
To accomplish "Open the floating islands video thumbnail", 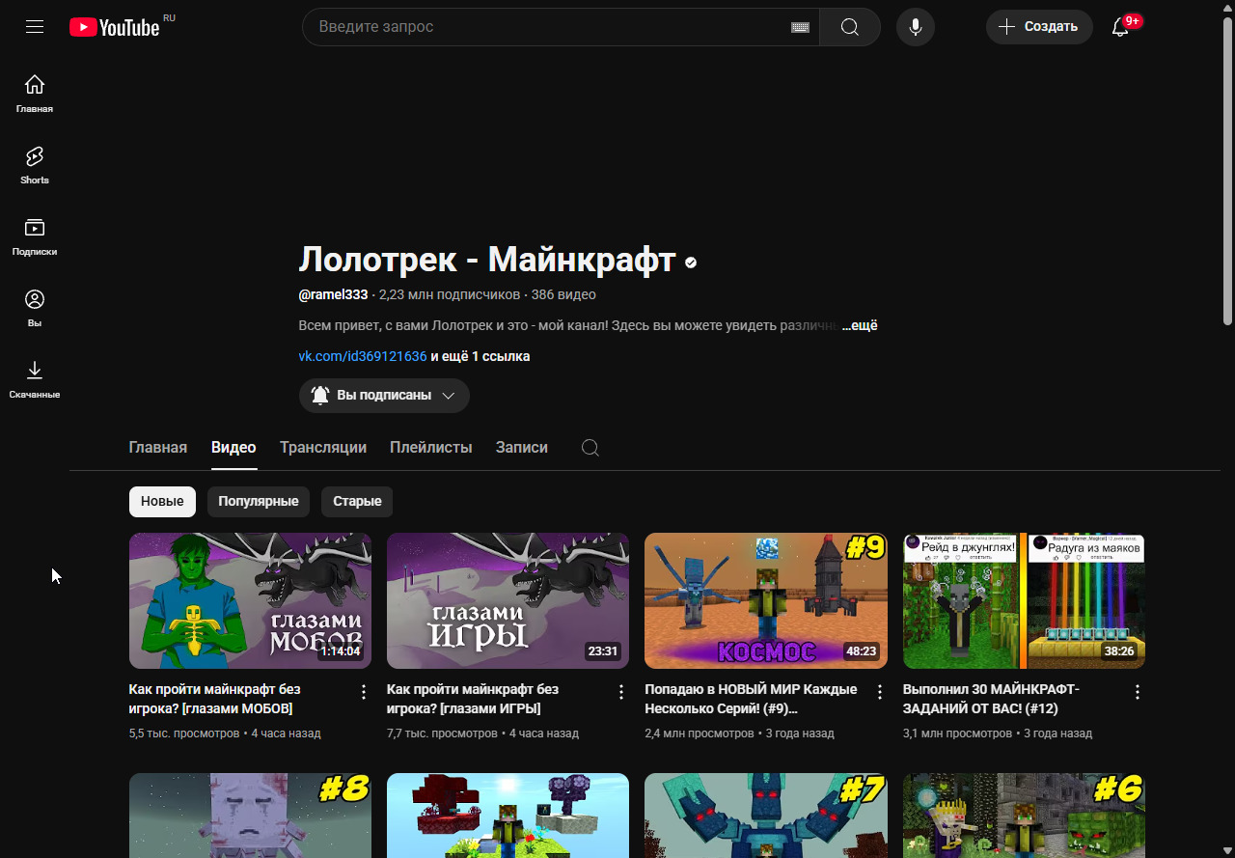I will [508, 816].
